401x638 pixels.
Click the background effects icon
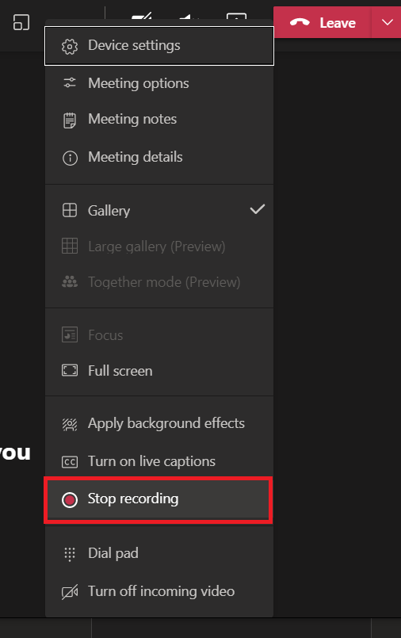tap(70, 424)
